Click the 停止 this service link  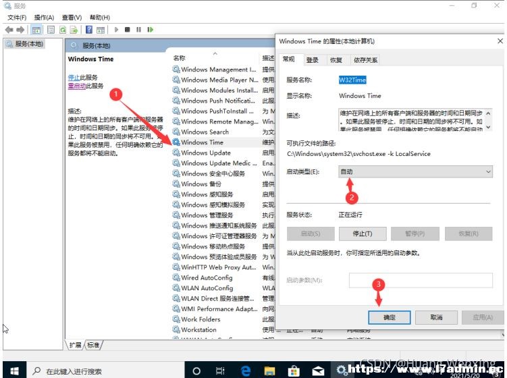(74, 77)
